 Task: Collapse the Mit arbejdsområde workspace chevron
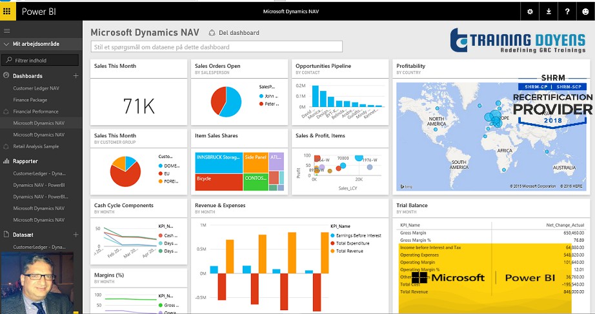pyautogui.click(x=6, y=44)
